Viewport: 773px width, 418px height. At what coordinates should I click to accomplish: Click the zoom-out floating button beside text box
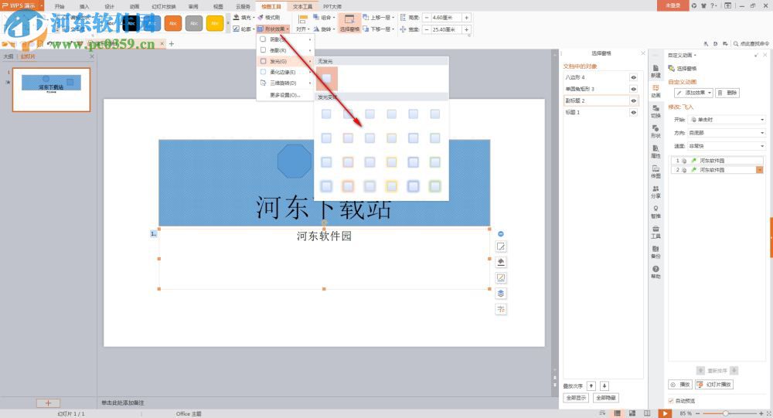click(x=501, y=233)
